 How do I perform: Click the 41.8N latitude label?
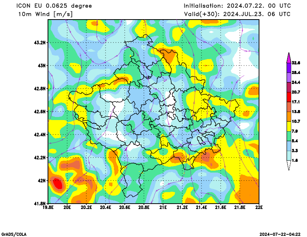[40, 204]
